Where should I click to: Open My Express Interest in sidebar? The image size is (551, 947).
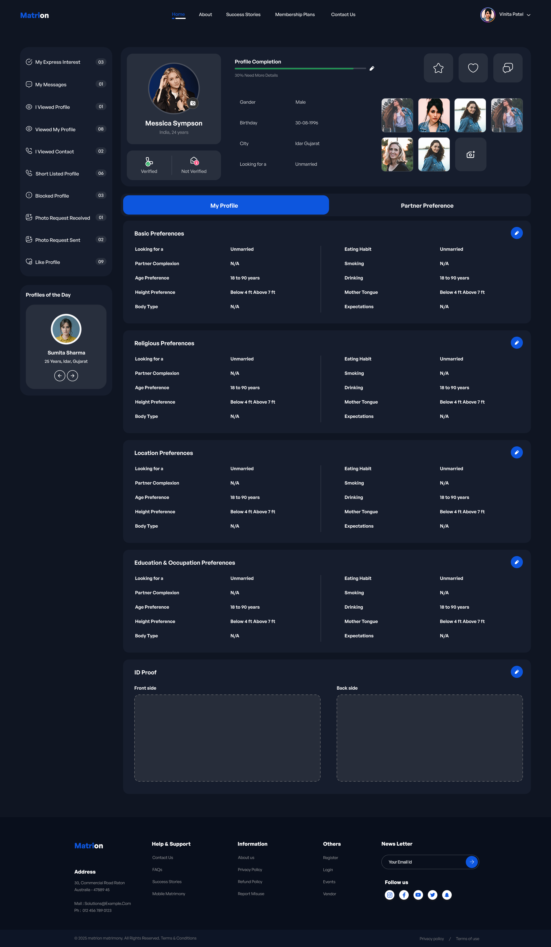(66, 62)
